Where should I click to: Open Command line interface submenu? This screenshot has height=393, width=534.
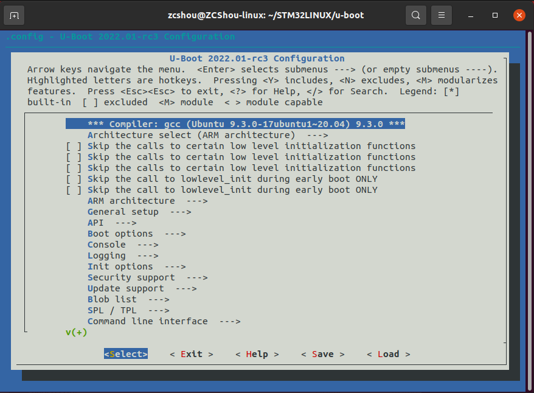coord(164,321)
